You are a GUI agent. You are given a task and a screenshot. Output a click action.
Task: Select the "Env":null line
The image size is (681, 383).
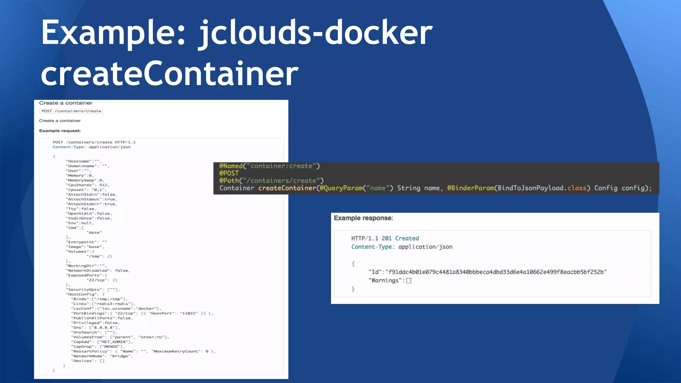(x=80, y=223)
